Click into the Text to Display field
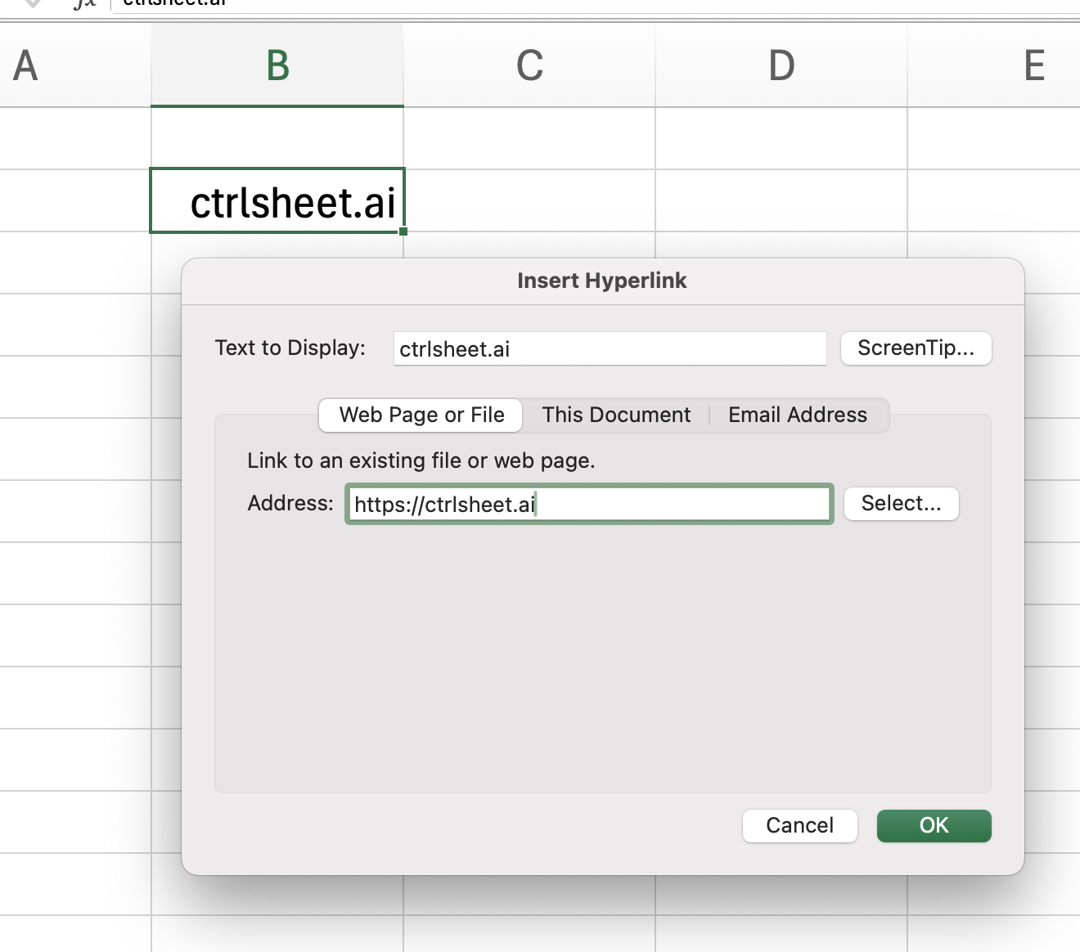This screenshot has height=952, width=1080. pyautogui.click(x=610, y=349)
